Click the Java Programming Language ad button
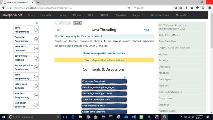Viewport: 213px width, 120px height. pyautogui.click(x=104, y=87)
